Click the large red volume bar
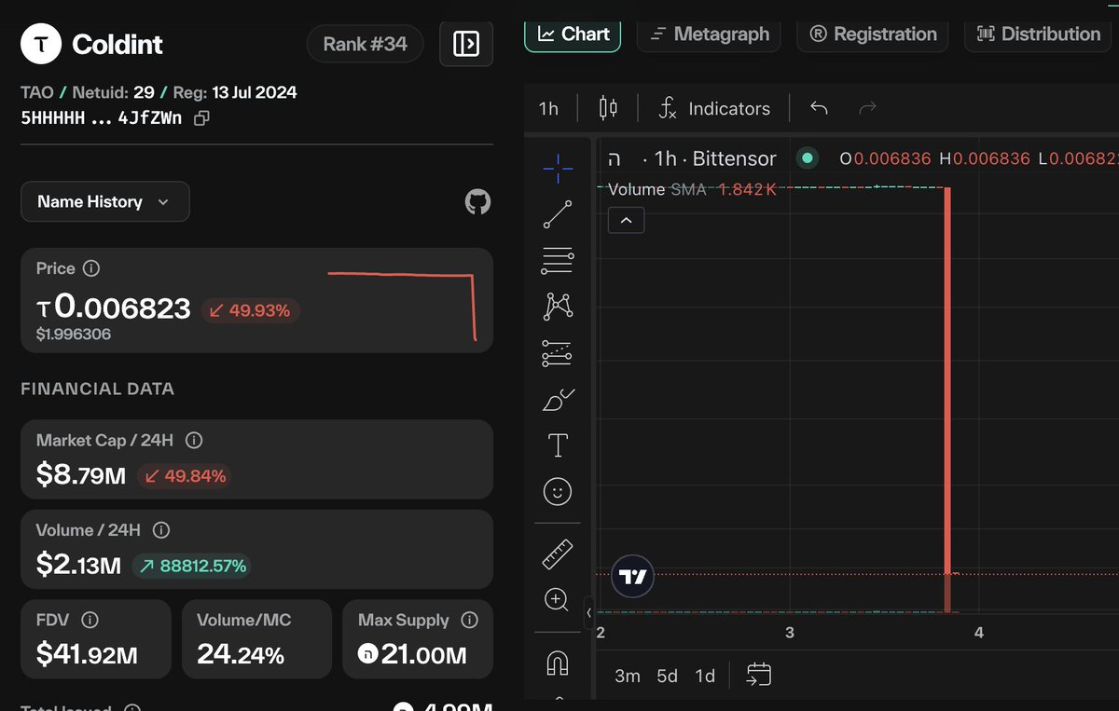The height and width of the screenshot is (711, 1119). point(947,399)
